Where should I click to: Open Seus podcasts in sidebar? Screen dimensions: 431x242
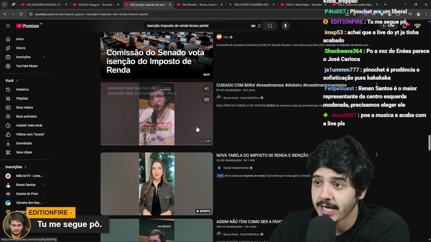tap(26, 116)
